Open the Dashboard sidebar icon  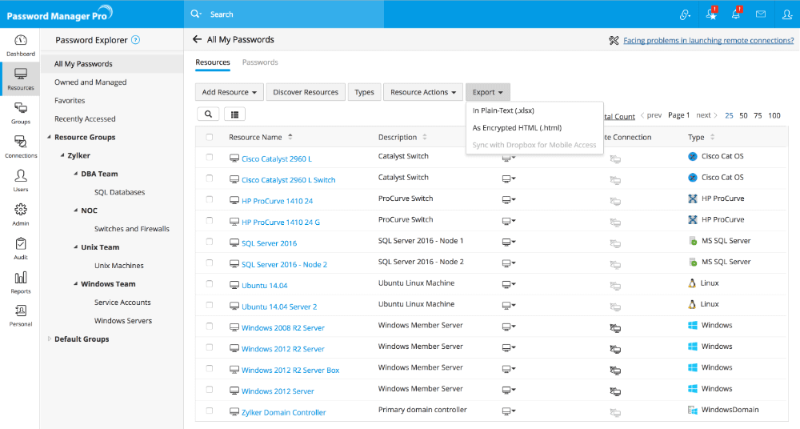pyautogui.click(x=21, y=45)
